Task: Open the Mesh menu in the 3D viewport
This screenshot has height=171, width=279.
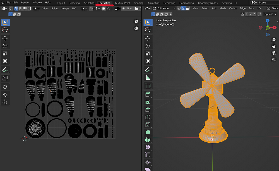Action: 223,8
